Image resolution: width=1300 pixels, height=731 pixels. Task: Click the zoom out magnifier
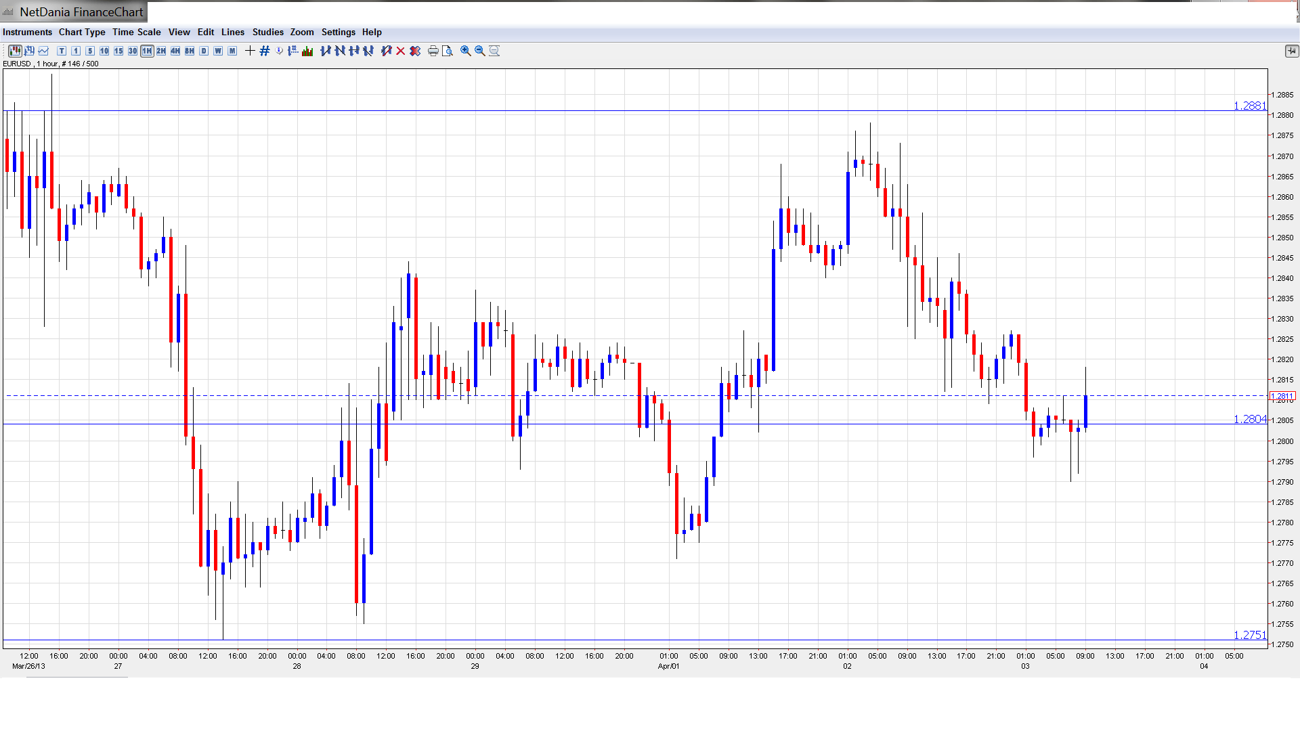coord(480,51)
